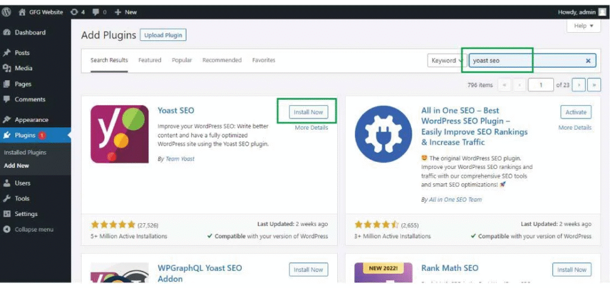Click the All in One SEO star rating
Image resolution: width=610 pixels, height=288 pixels.
pos(376,225)
